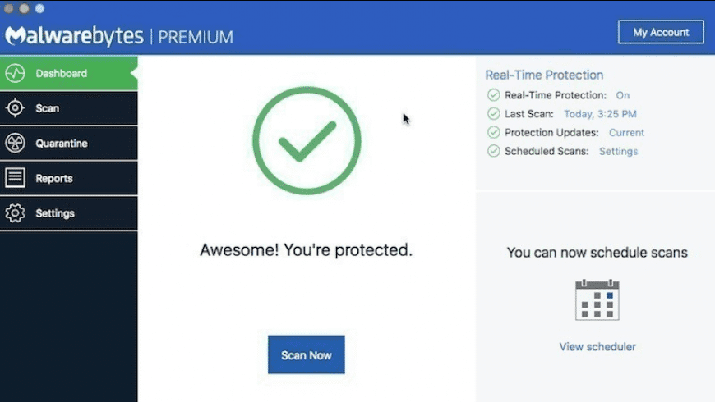
Task: Click checkmark beside Real-Time Protection status
Action: [493, 95]
